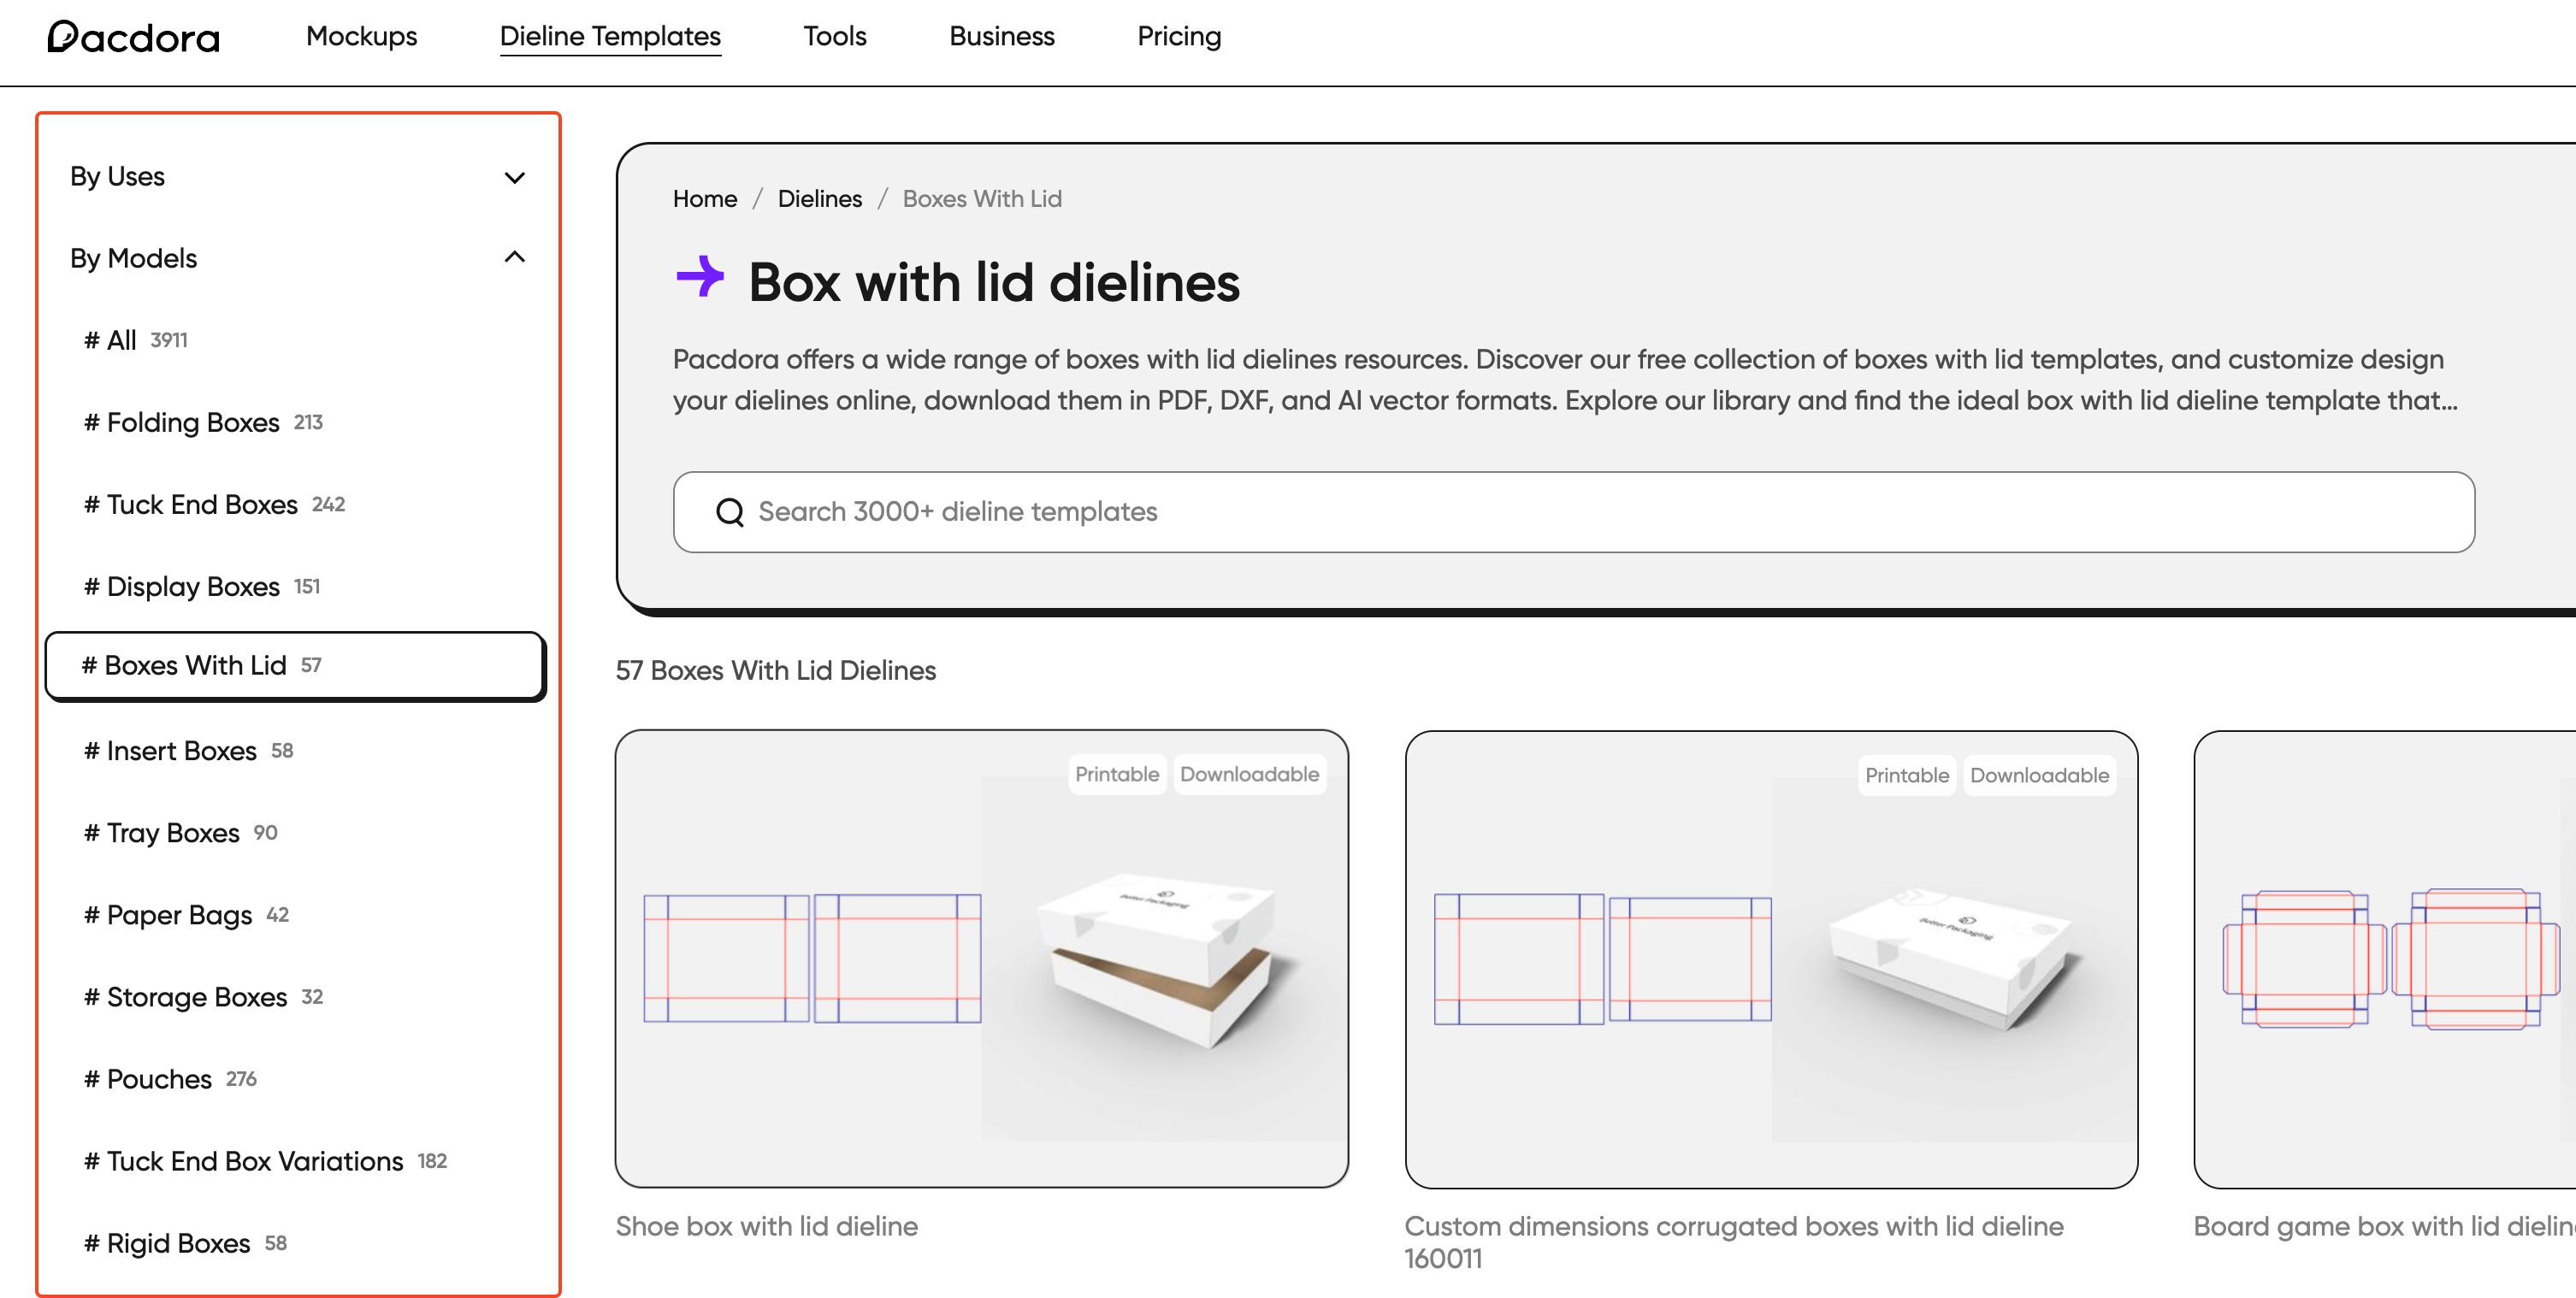The height and width of the screenshot is (1298, 2576).
Task: Select the Folding Boxes category
Action: pyautogui.click(x=204, y=423)
